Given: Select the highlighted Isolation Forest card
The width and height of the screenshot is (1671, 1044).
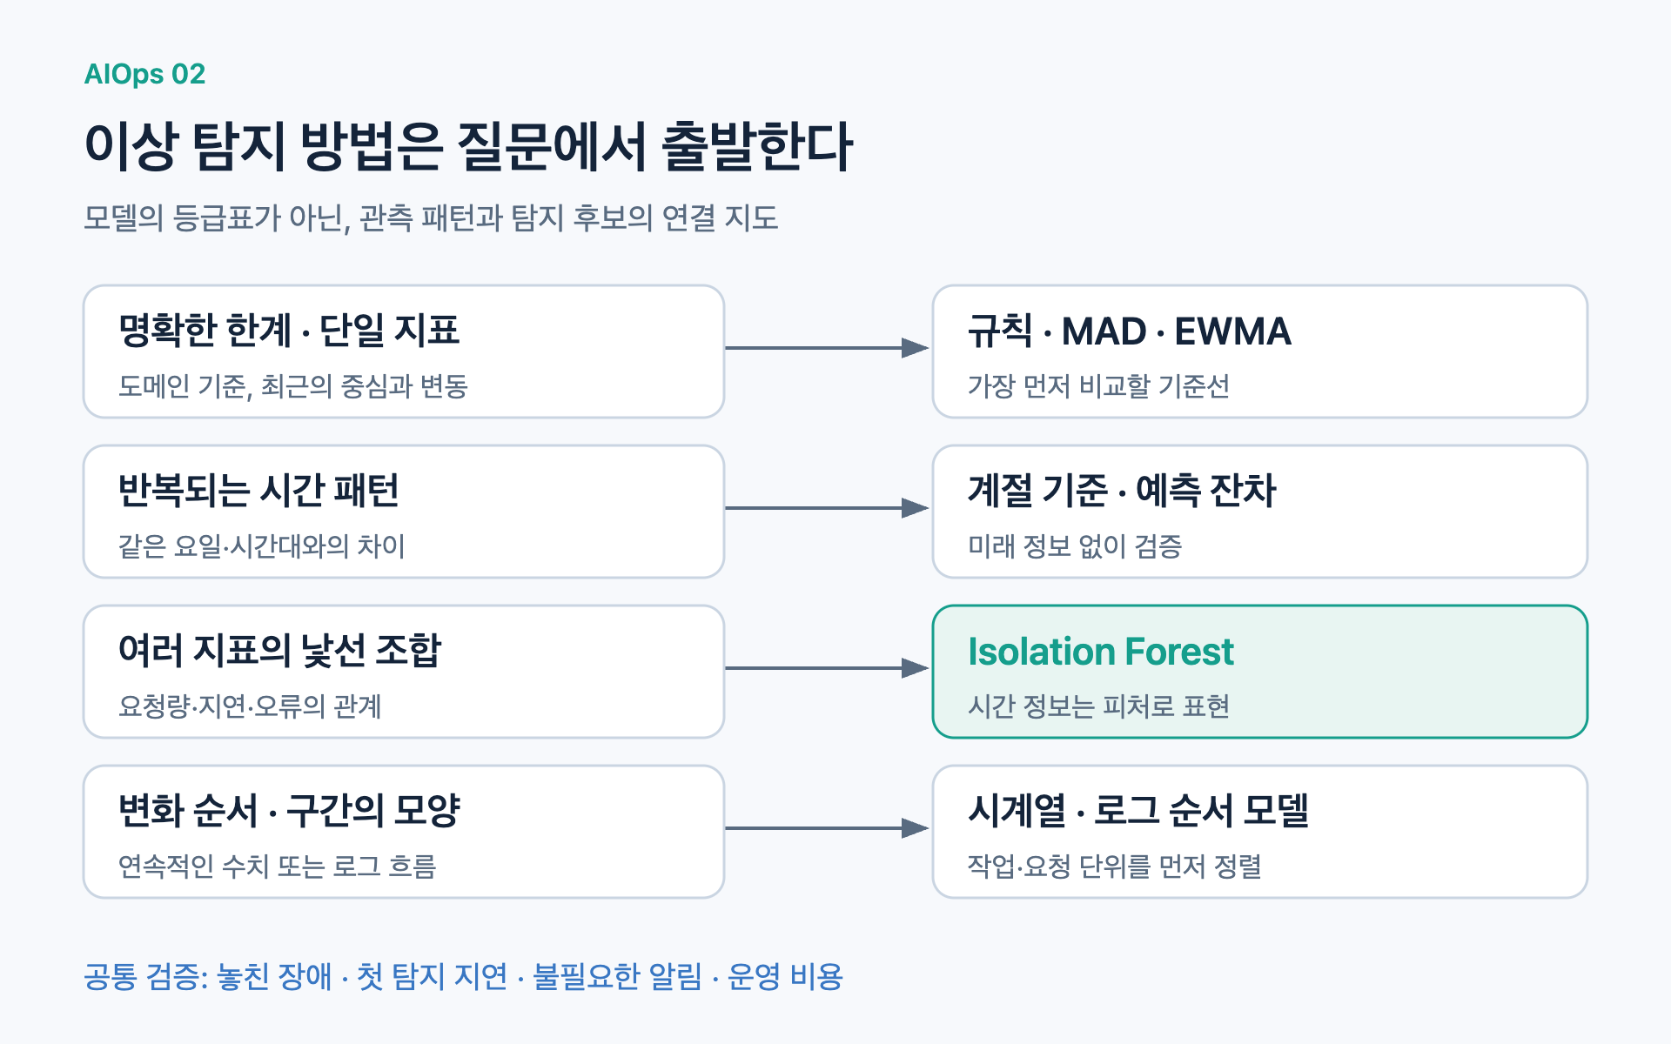Looking at the screenshot, I should 1260,672.
